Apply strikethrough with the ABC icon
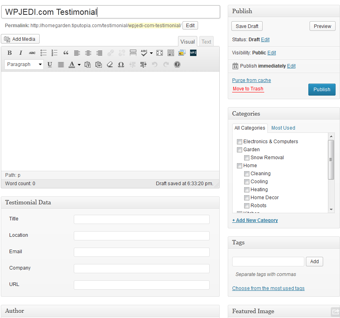The width and height of the screenshot is (340, 318). (32, 53)
